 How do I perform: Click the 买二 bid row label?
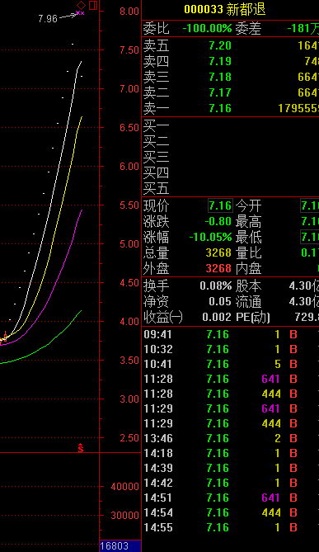pos(156,142)
